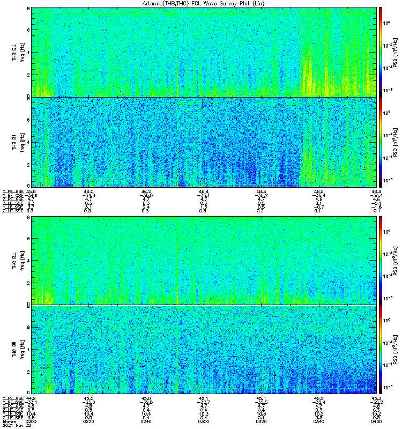
Task: Click the 0240 time tick label
Action: pyautogui.click(x=146, y=421)
